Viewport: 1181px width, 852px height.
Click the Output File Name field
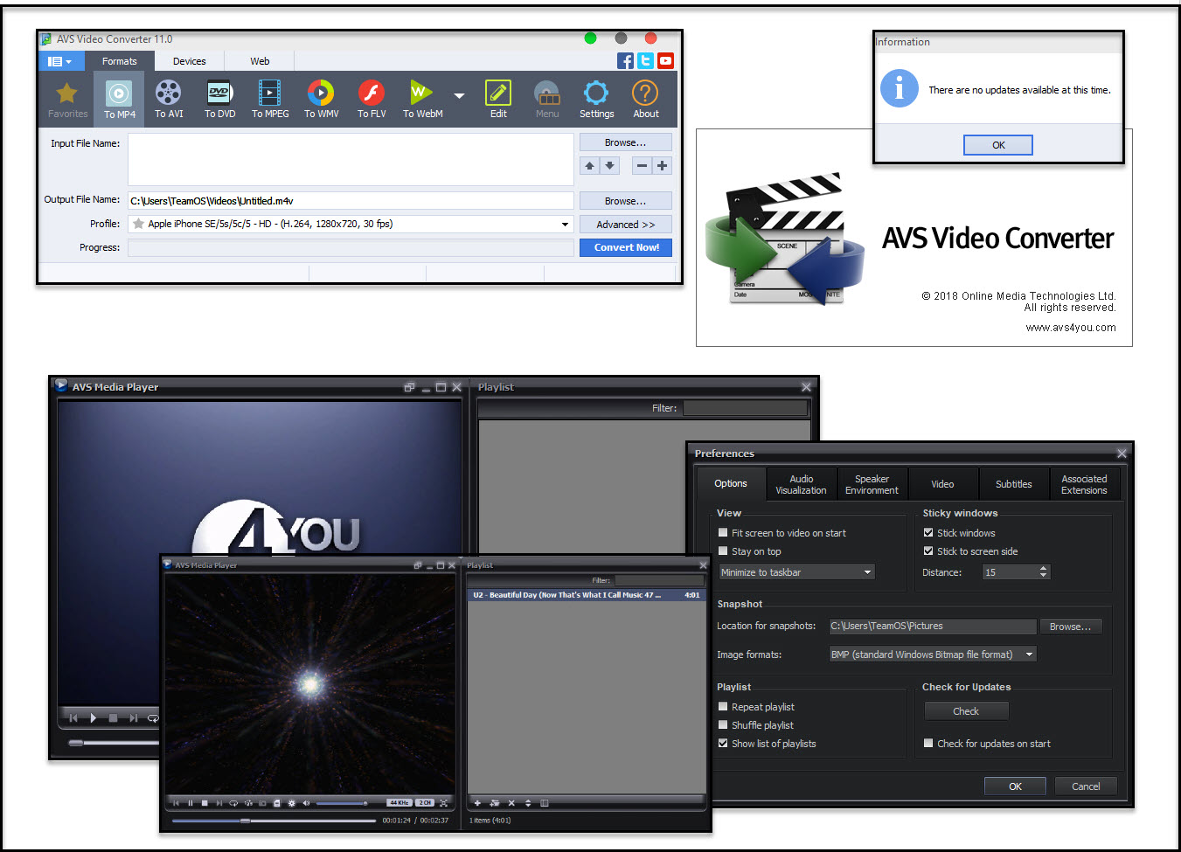(x=351, y=201)
